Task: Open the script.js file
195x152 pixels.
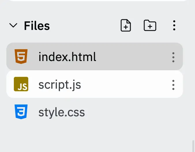Action: 95,84
